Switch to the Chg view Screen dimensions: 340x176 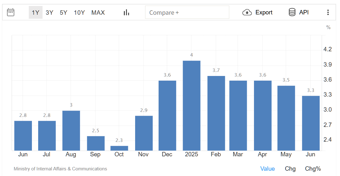point(290,168)
